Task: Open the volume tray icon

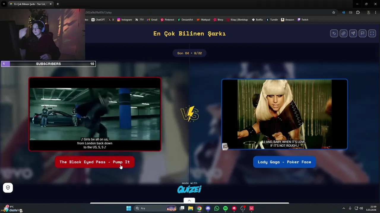Action: pos(361,208)
